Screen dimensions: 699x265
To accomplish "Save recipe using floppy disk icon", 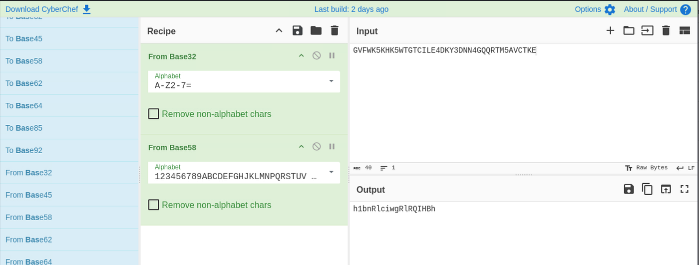I will pos(298,30).
